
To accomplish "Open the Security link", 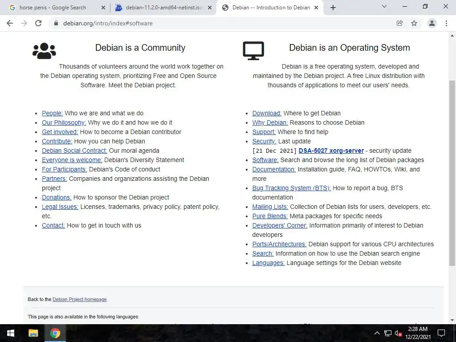I will pos(265,141).
